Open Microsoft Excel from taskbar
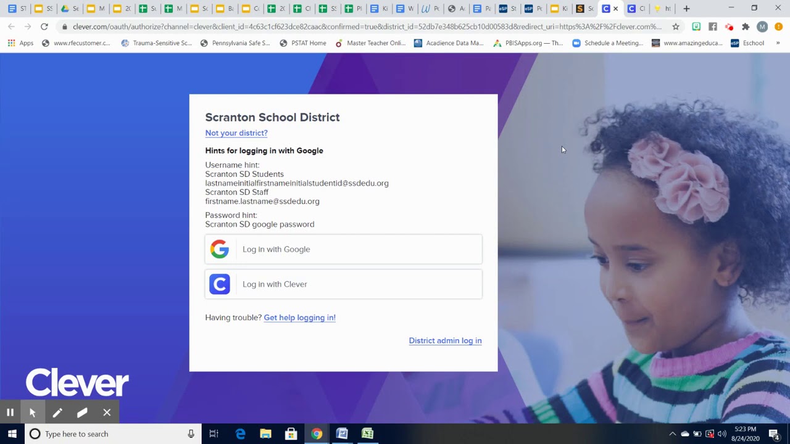This screenshot has width=790, height=444. coord(367,434)
